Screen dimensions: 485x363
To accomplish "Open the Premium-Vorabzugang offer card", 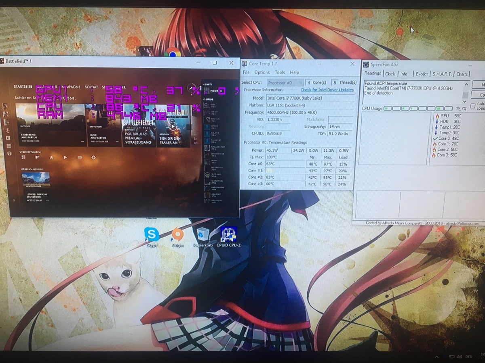I will pos(139,125).
